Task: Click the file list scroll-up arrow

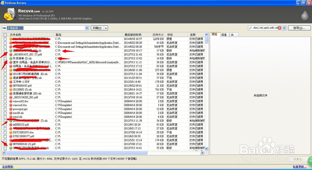Action: coord(207,35)
